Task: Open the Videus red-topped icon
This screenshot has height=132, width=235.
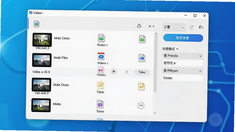Action: [x=101, y=56]
